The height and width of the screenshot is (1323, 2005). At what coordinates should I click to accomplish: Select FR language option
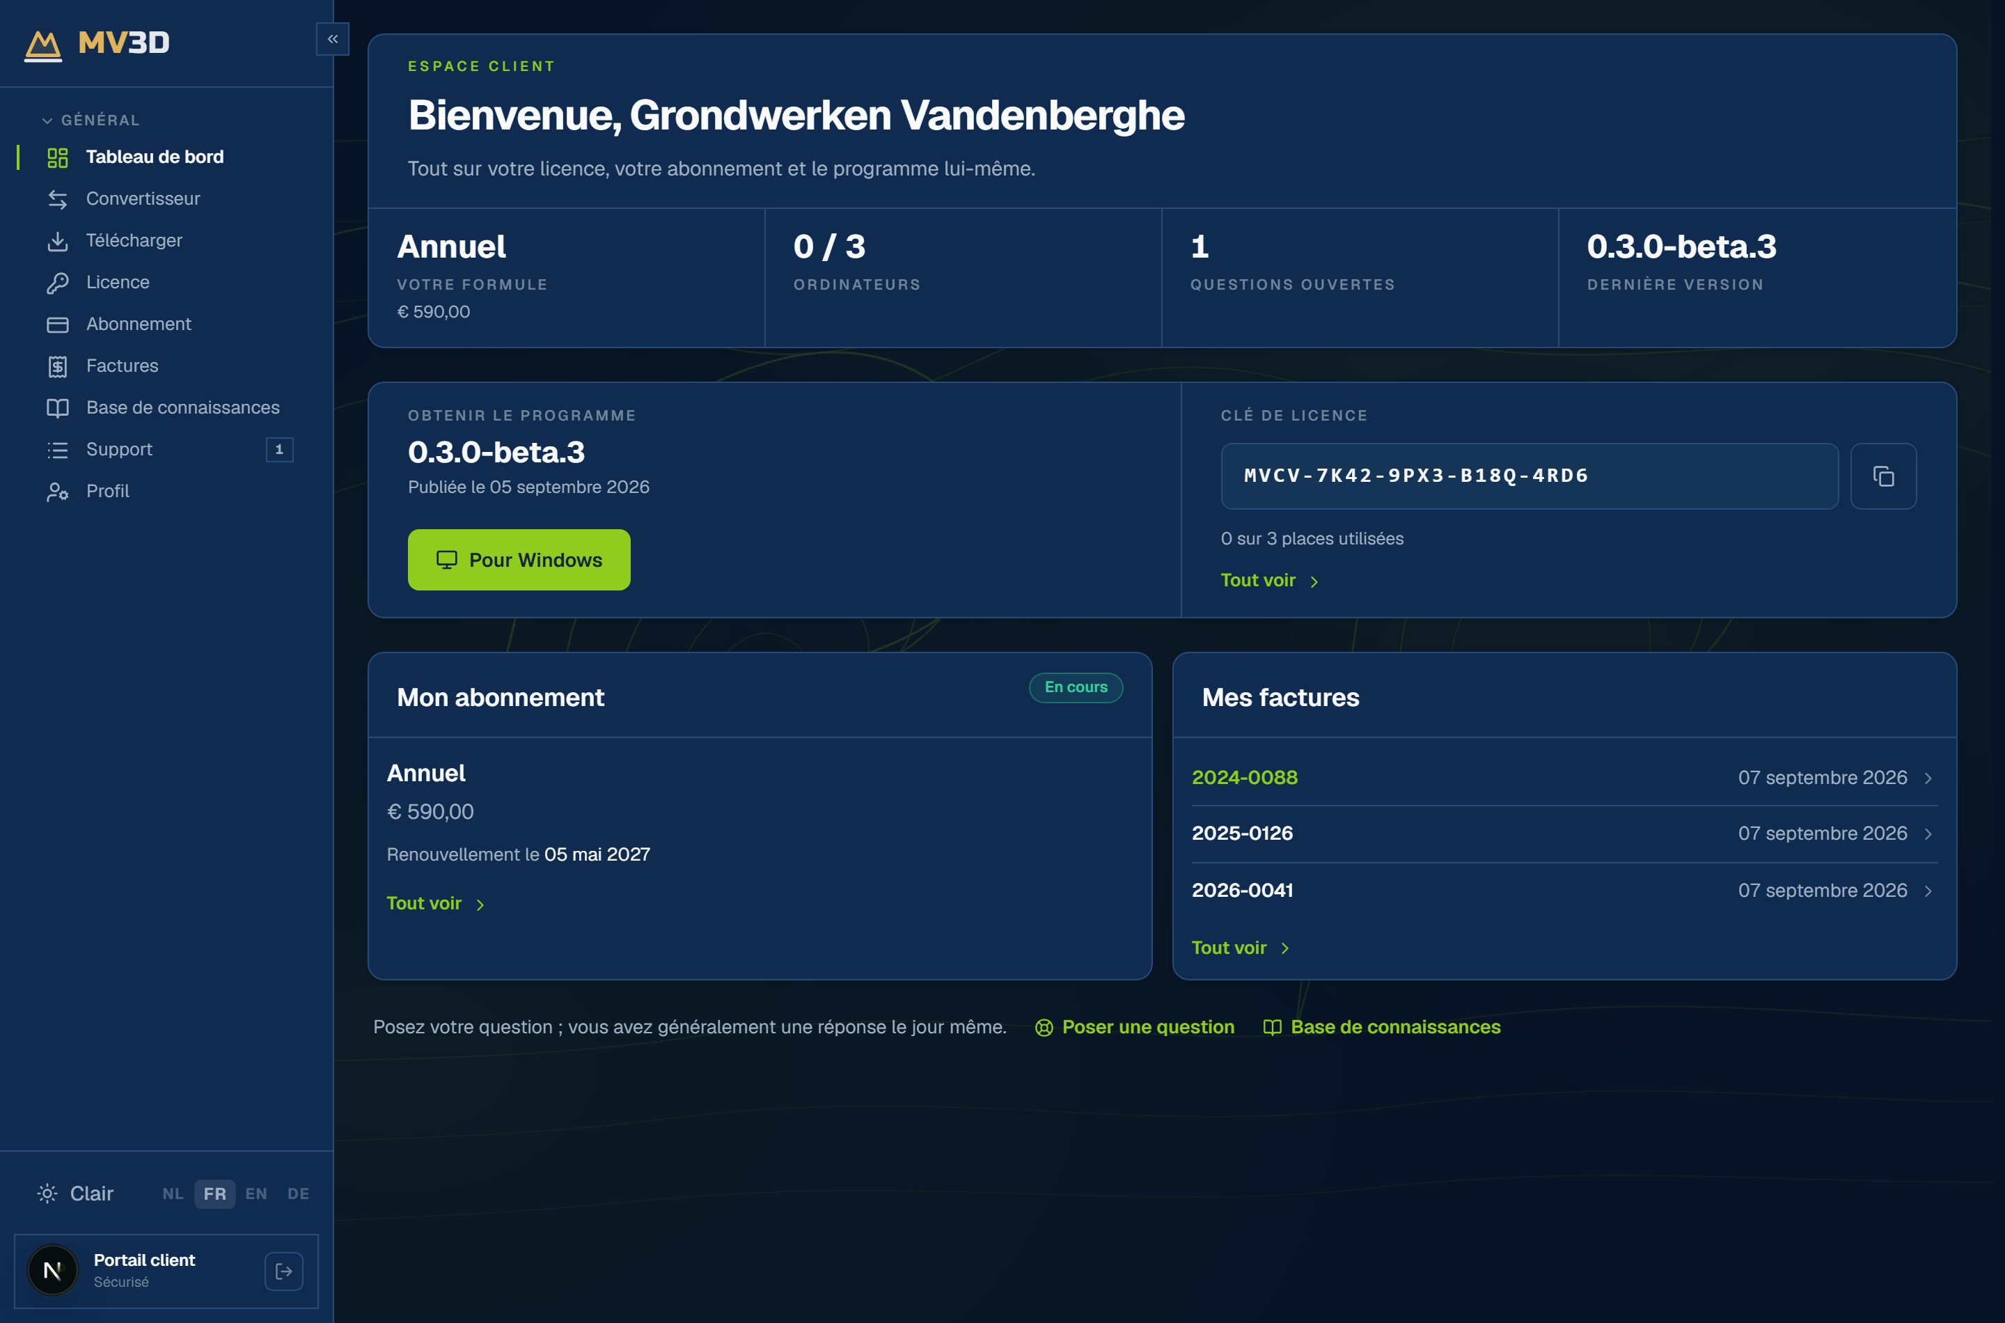click(215, 1194)
